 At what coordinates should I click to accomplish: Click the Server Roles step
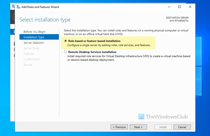coord(31,48)
